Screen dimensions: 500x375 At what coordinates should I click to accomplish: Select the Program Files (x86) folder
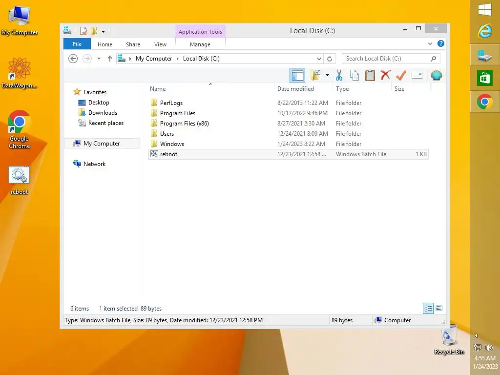coord(288,123)
